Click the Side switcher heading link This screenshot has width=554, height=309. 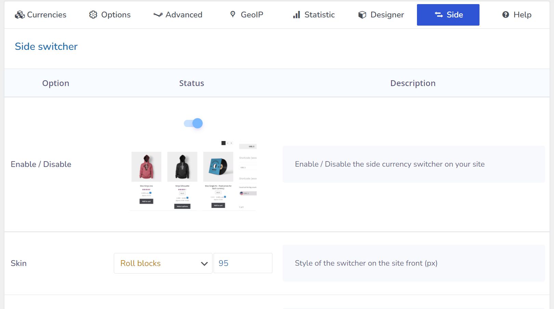tap(46, 46)
